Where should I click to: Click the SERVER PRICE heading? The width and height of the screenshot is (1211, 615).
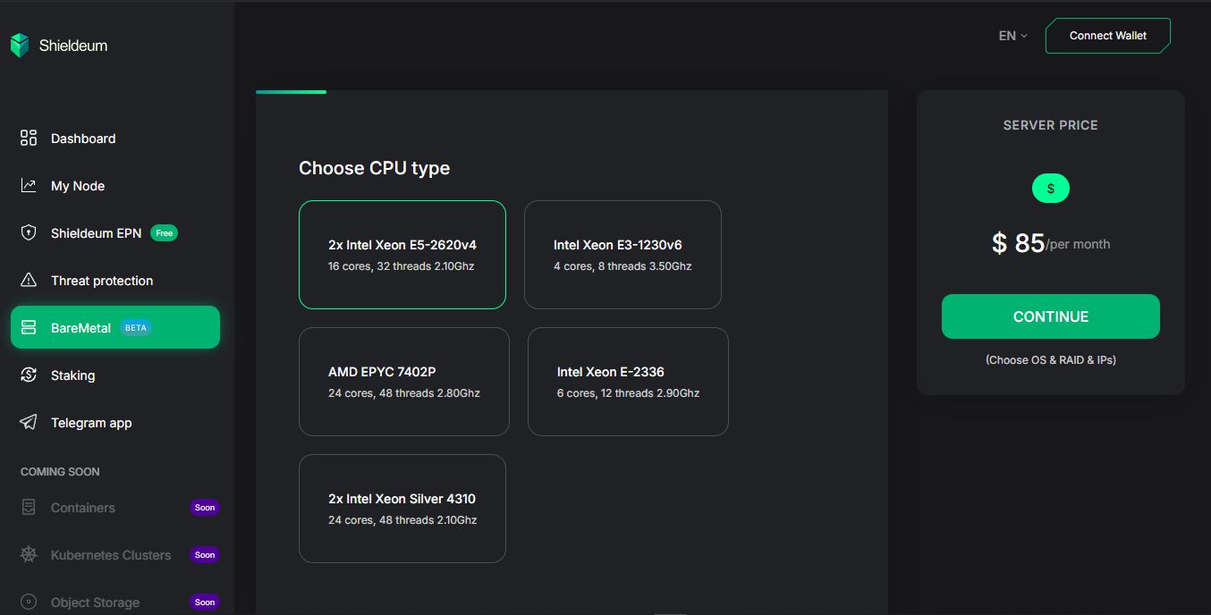coord(1051,125)
